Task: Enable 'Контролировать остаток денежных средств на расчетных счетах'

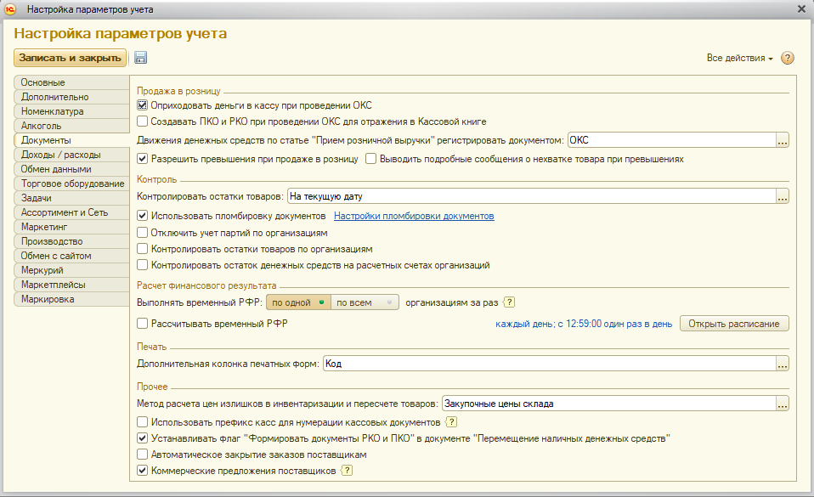Action: click(x=142, y=265)
